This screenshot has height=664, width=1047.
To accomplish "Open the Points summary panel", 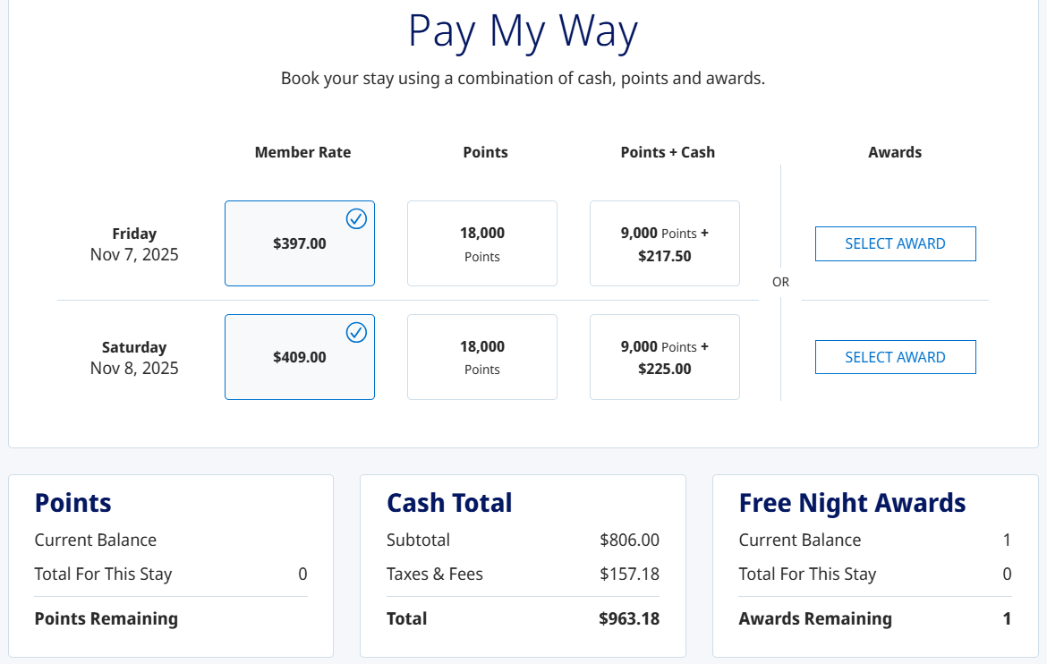I will point(72,503).
